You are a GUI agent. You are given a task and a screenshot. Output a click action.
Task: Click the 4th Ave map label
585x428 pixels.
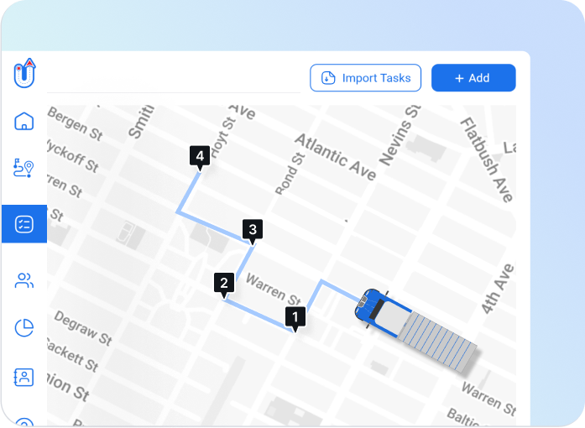[x=498, y=289]
